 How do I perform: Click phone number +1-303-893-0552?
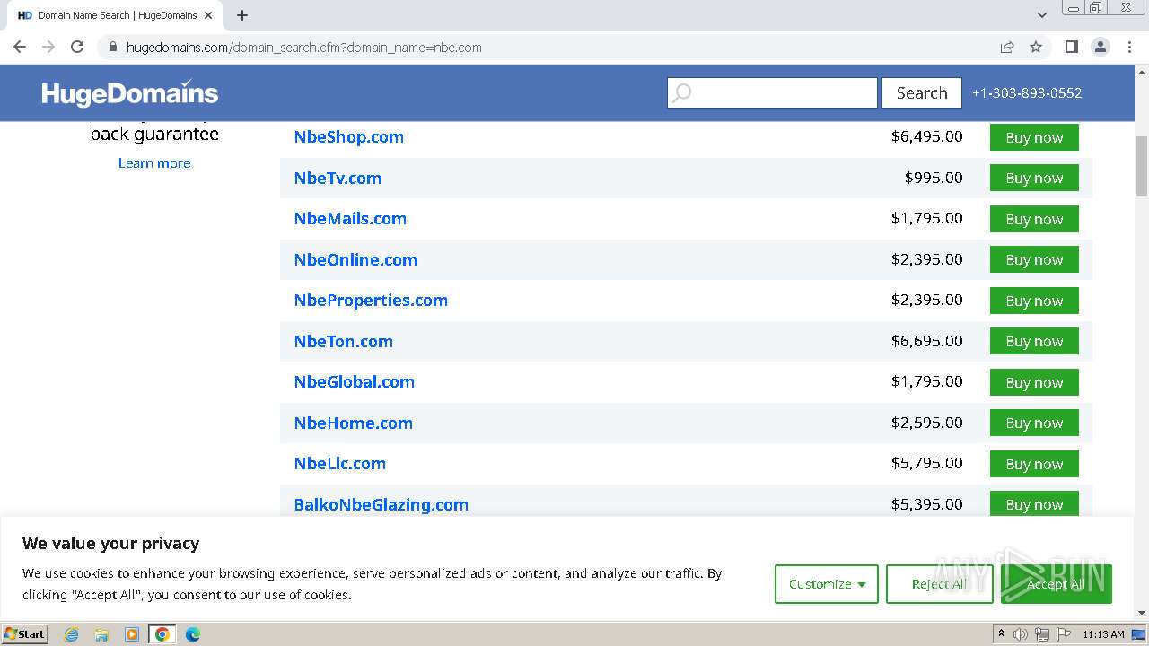[1027, 92]
